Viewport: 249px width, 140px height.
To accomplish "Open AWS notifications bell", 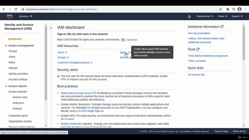I will [189, 16].
